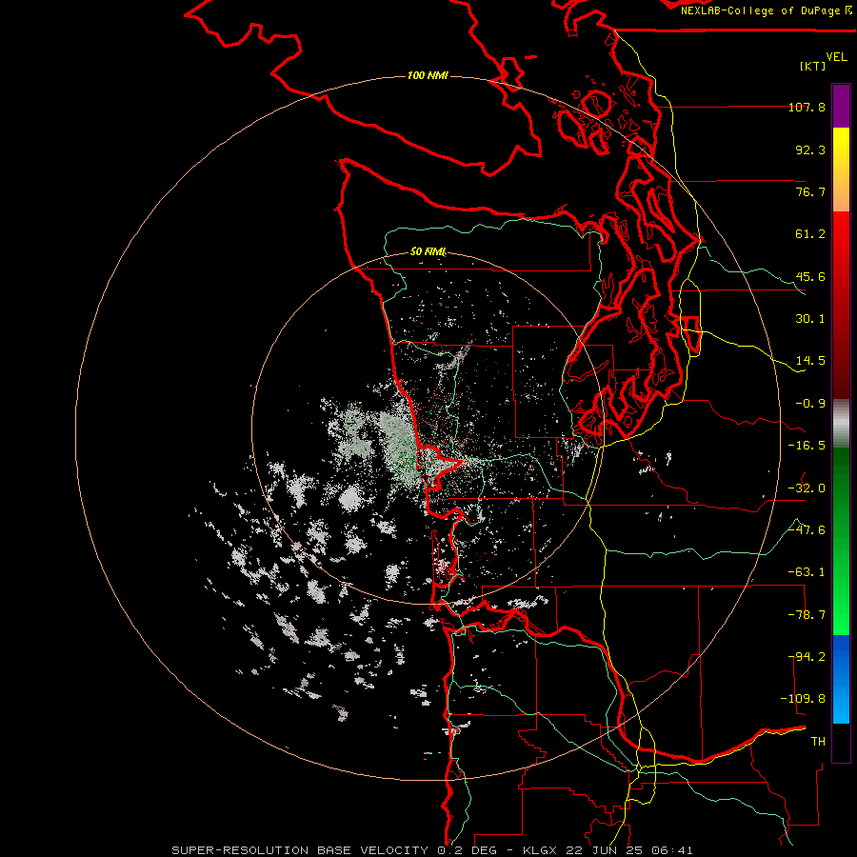857x857 pixels.
Task: Click the 107.8 legend value
Action: (807, 107)
